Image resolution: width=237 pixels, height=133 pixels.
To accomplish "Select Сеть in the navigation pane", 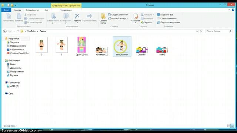I will (11, 93).
